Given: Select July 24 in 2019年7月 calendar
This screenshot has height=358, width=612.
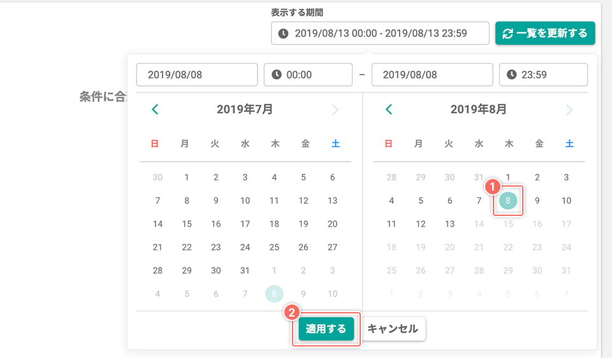Looking at the screenshot, I should (x=245, y=247).
